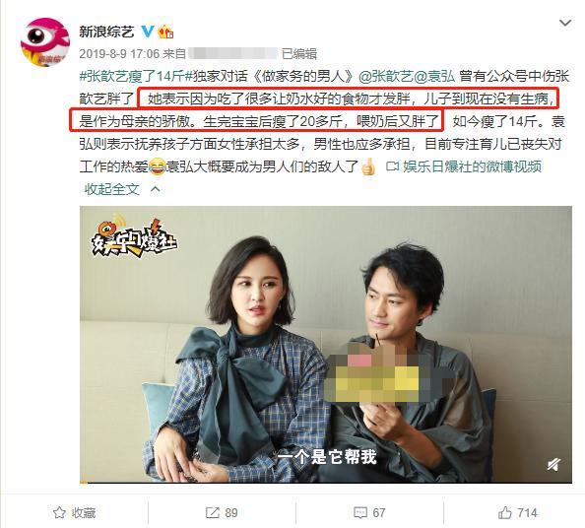Unmute the video with the speaker icon

[x=553, y=465]
